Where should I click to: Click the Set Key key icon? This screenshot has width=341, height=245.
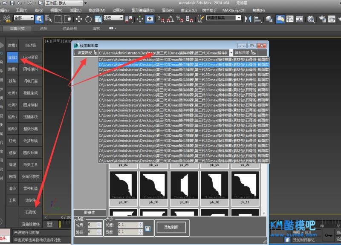[329, 235]
